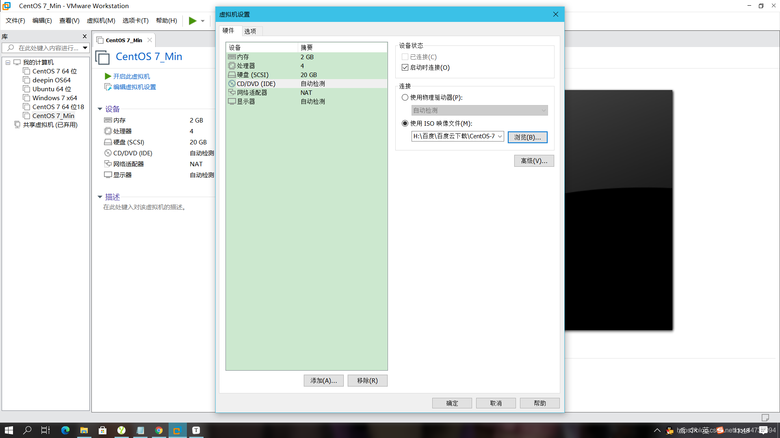The width and height of the screenshot is (780, 438).
Task: Select the 使用 ISO 映像文件 radio button
Action: tap(405, 123)
